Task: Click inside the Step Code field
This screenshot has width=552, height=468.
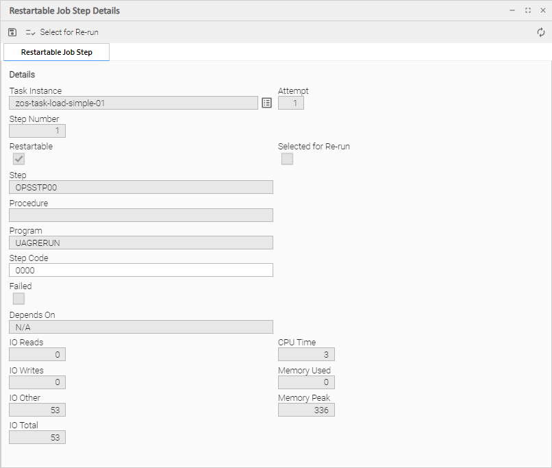Action: [141, 270]
